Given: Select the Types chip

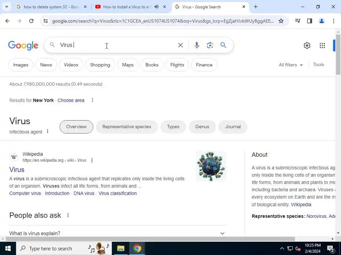Looking at the screenshot, I should tap(173, 127).
